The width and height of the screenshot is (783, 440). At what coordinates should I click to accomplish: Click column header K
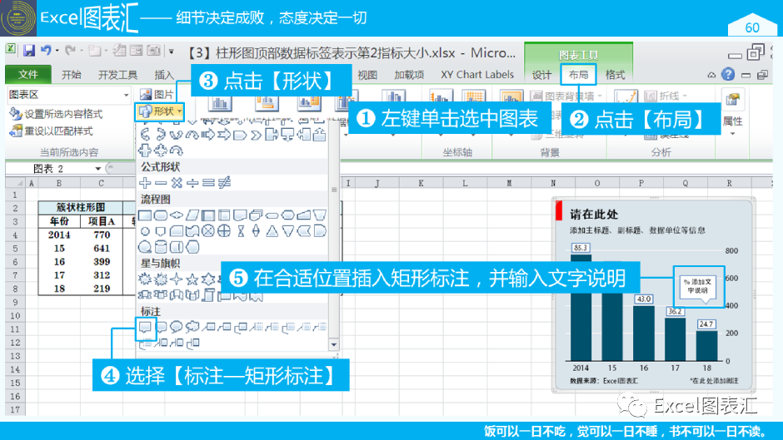click(421, 183)
